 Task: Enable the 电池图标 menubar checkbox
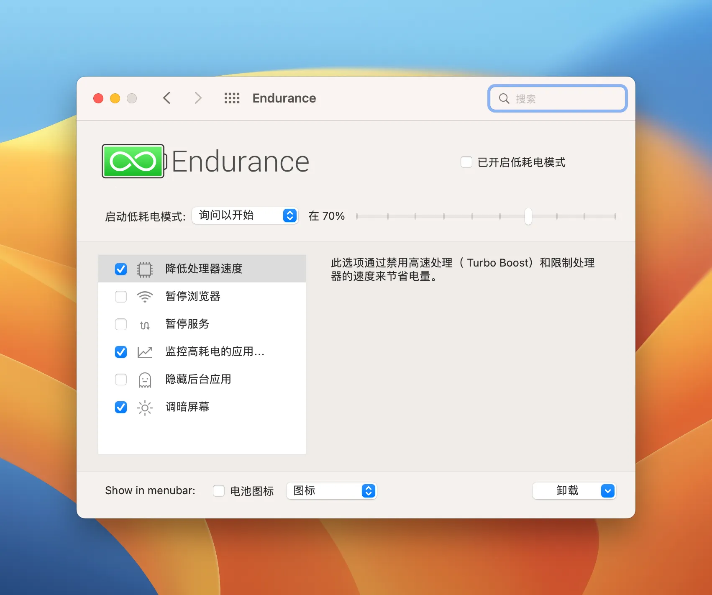pos(219,491)
